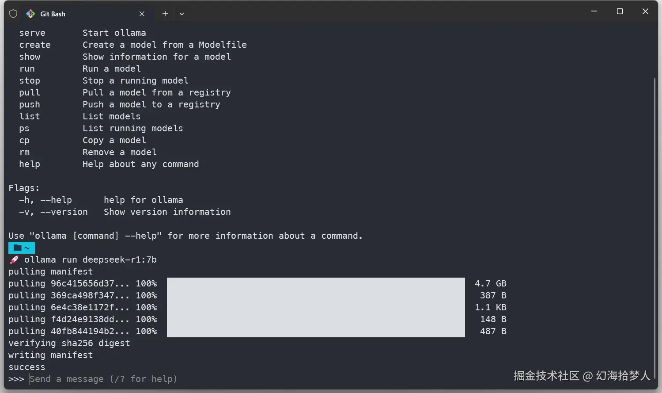This screenshot has height=393, width=662.
Task: Click the success output line
Action: [x=27, y=367]
